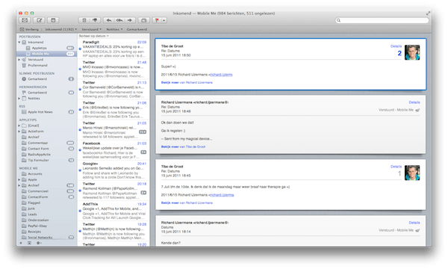Screen dimensions: 448x269
Task: Delete the selected message with trash icon
Action: pyautogui.click(x=84, y=20)
